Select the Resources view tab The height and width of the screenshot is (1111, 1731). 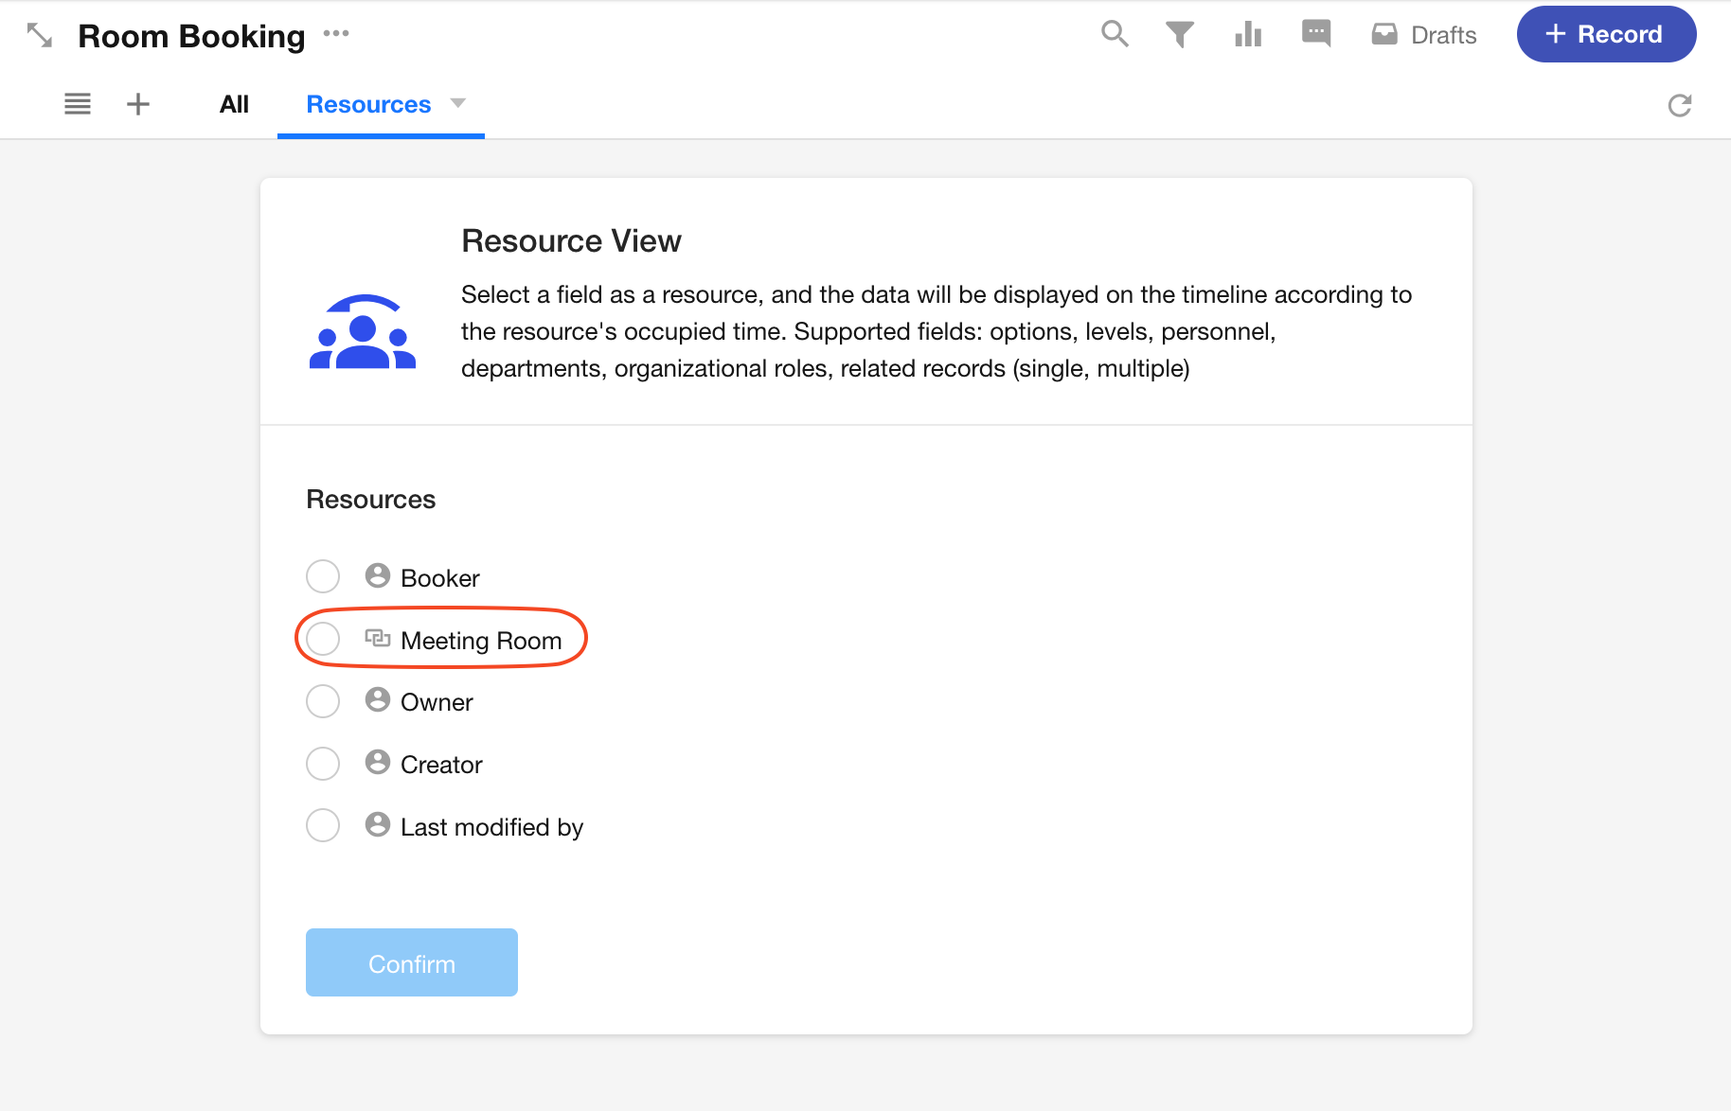[x=368, y=104]
